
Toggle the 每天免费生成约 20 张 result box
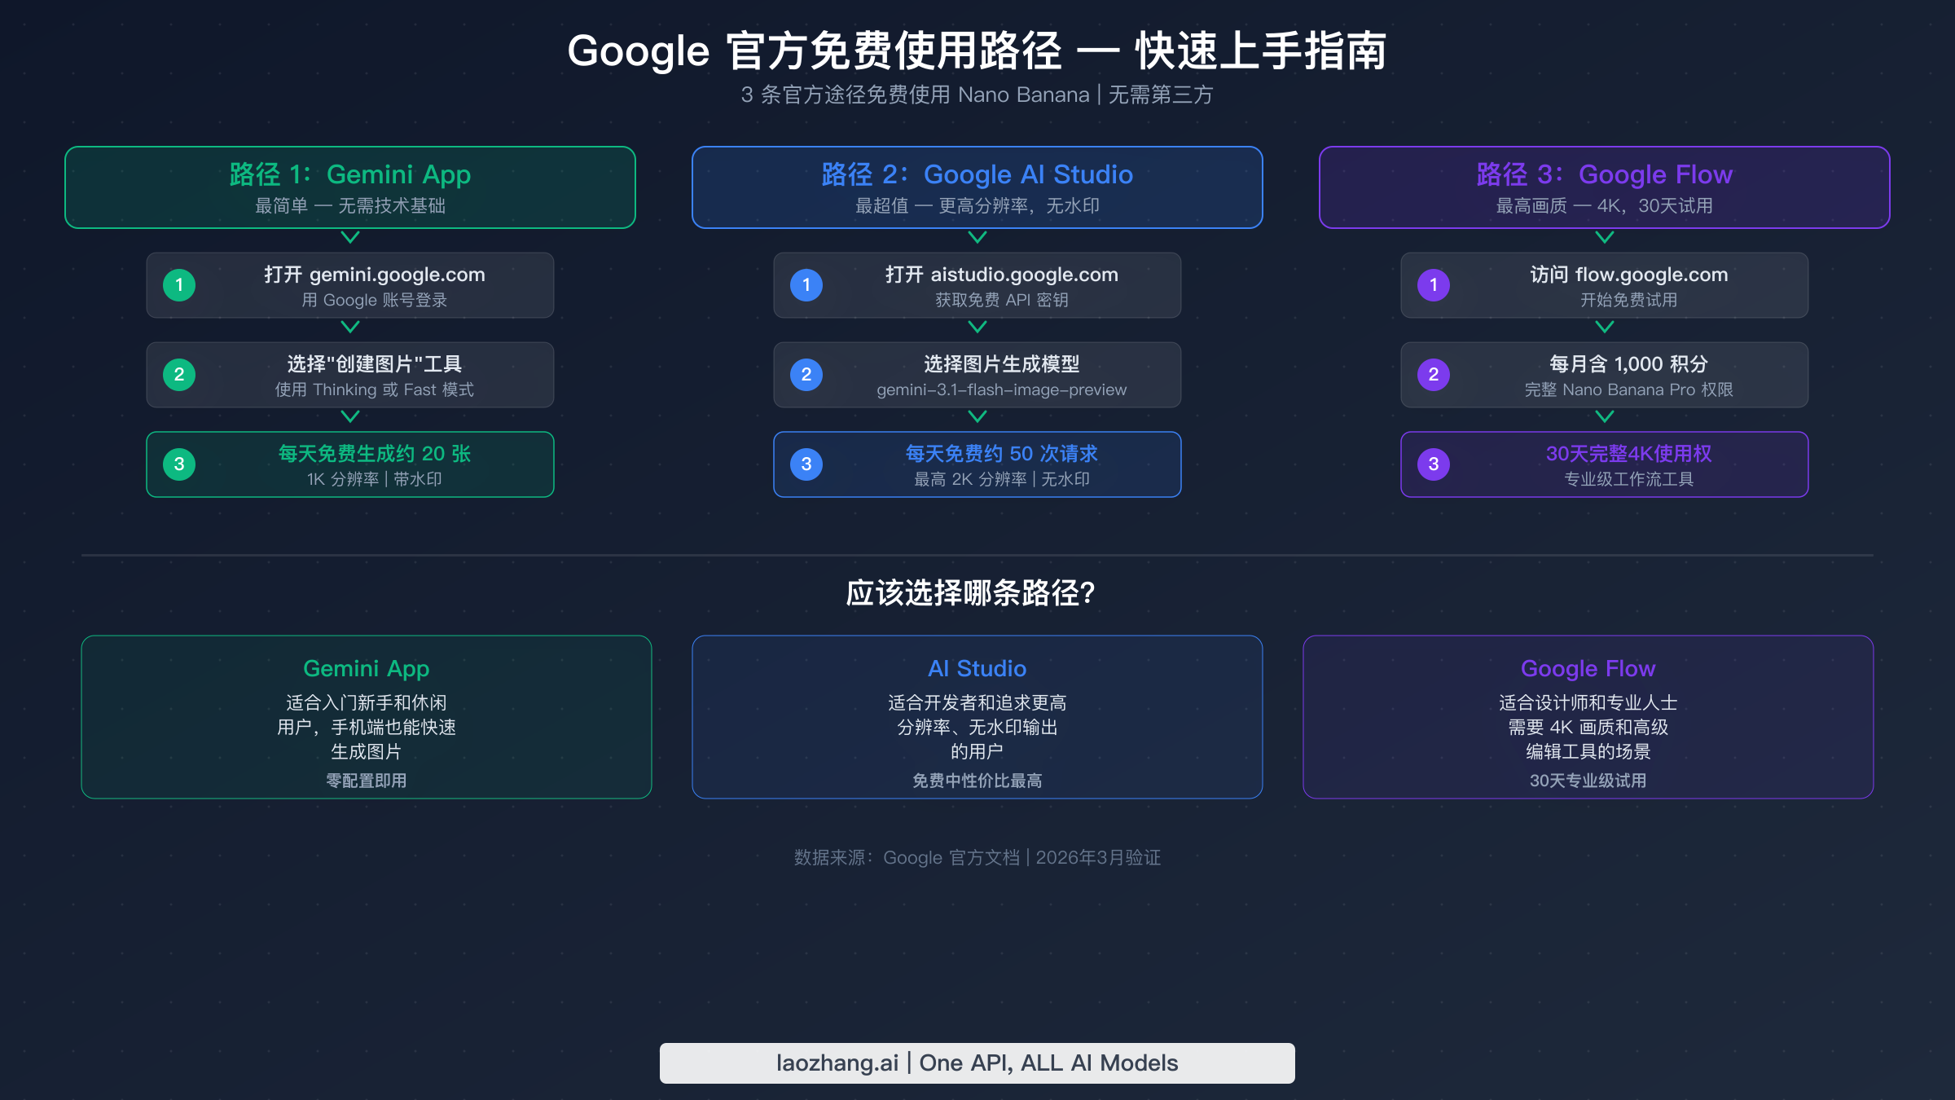click(x=350, y=464)
